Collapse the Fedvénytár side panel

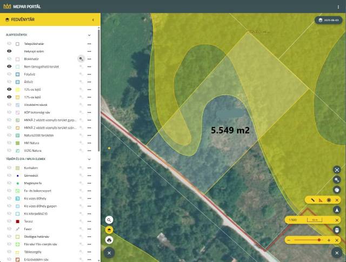click(x=92, y=20)
